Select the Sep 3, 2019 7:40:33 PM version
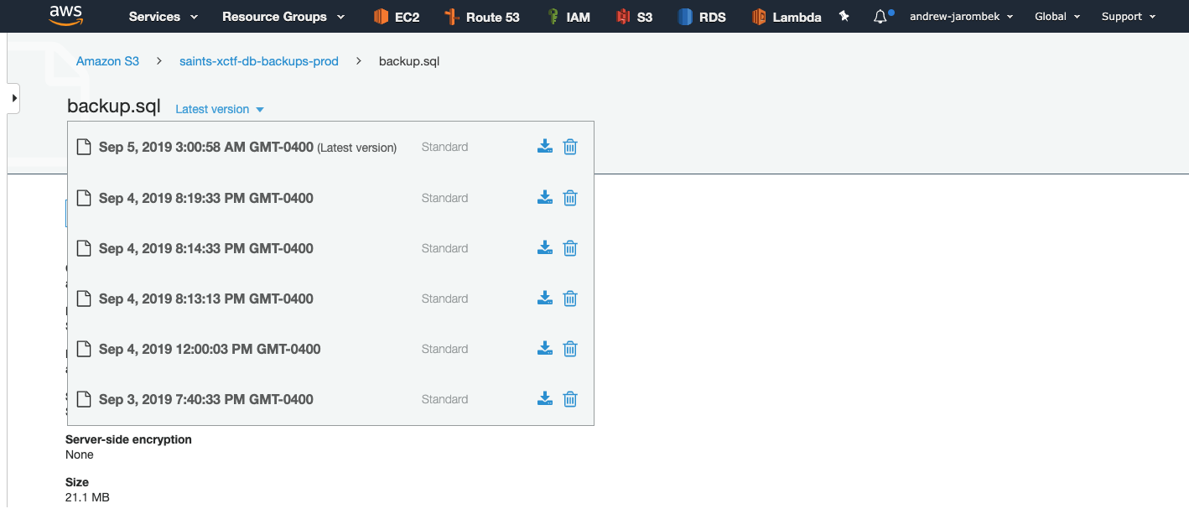 [x=206, y=399]
